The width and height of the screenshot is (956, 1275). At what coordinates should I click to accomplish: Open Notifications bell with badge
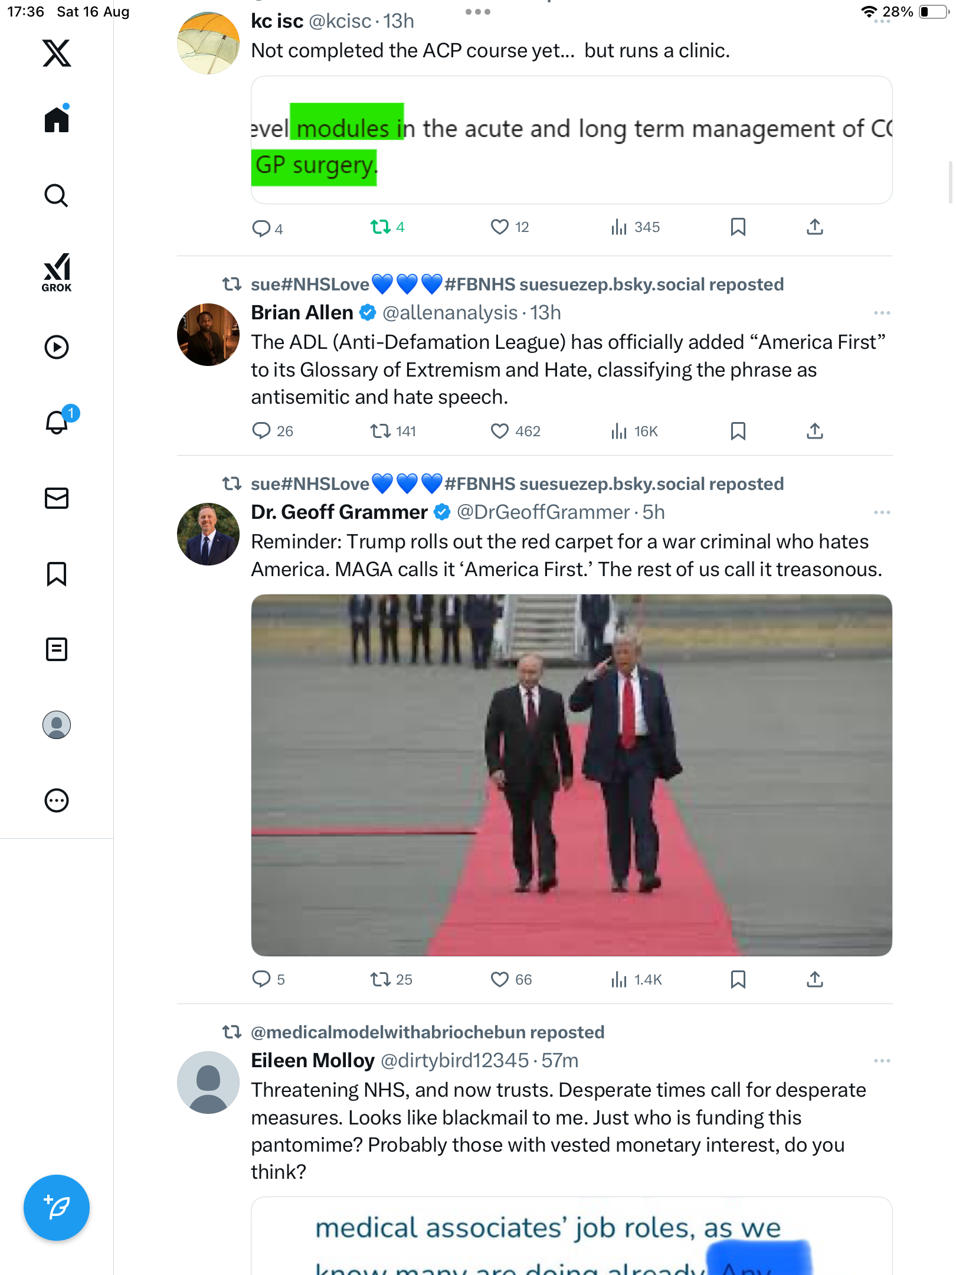click(58, 422)
